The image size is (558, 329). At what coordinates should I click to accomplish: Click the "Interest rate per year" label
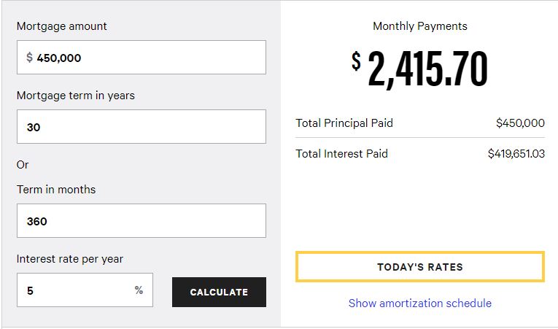70,259
